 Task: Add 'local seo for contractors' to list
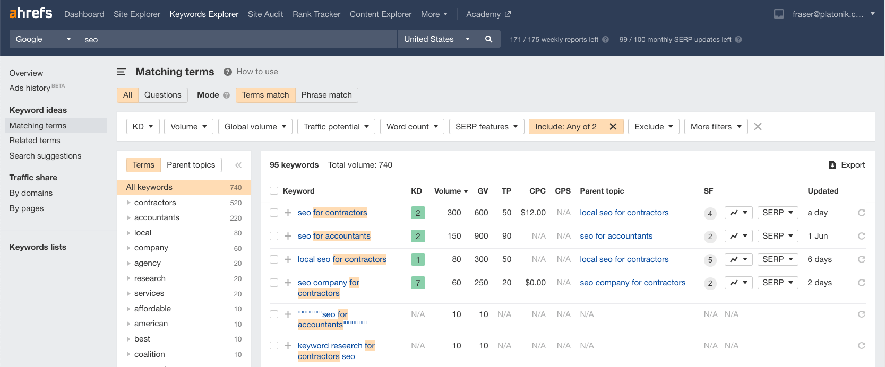[288, 259]
